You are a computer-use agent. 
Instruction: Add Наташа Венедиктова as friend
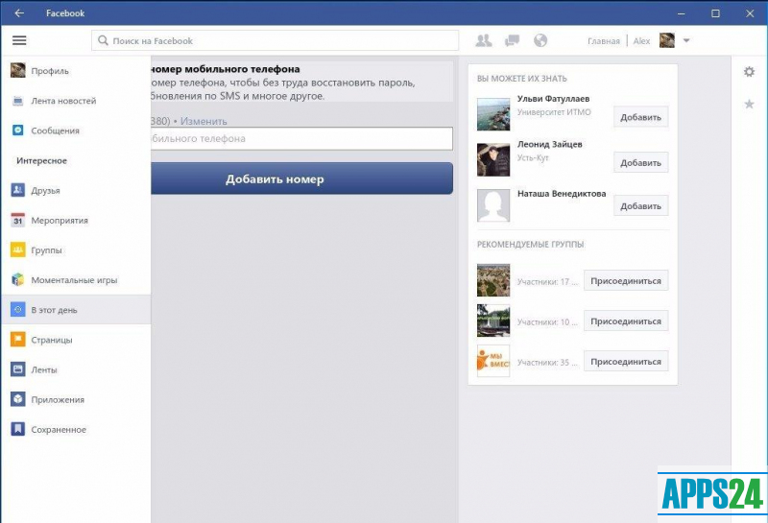pos(640,206)
